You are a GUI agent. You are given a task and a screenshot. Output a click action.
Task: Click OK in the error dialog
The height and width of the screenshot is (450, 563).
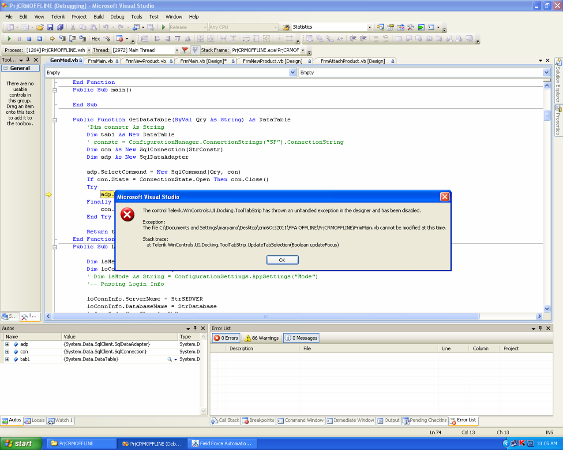(x=282, y=260)
